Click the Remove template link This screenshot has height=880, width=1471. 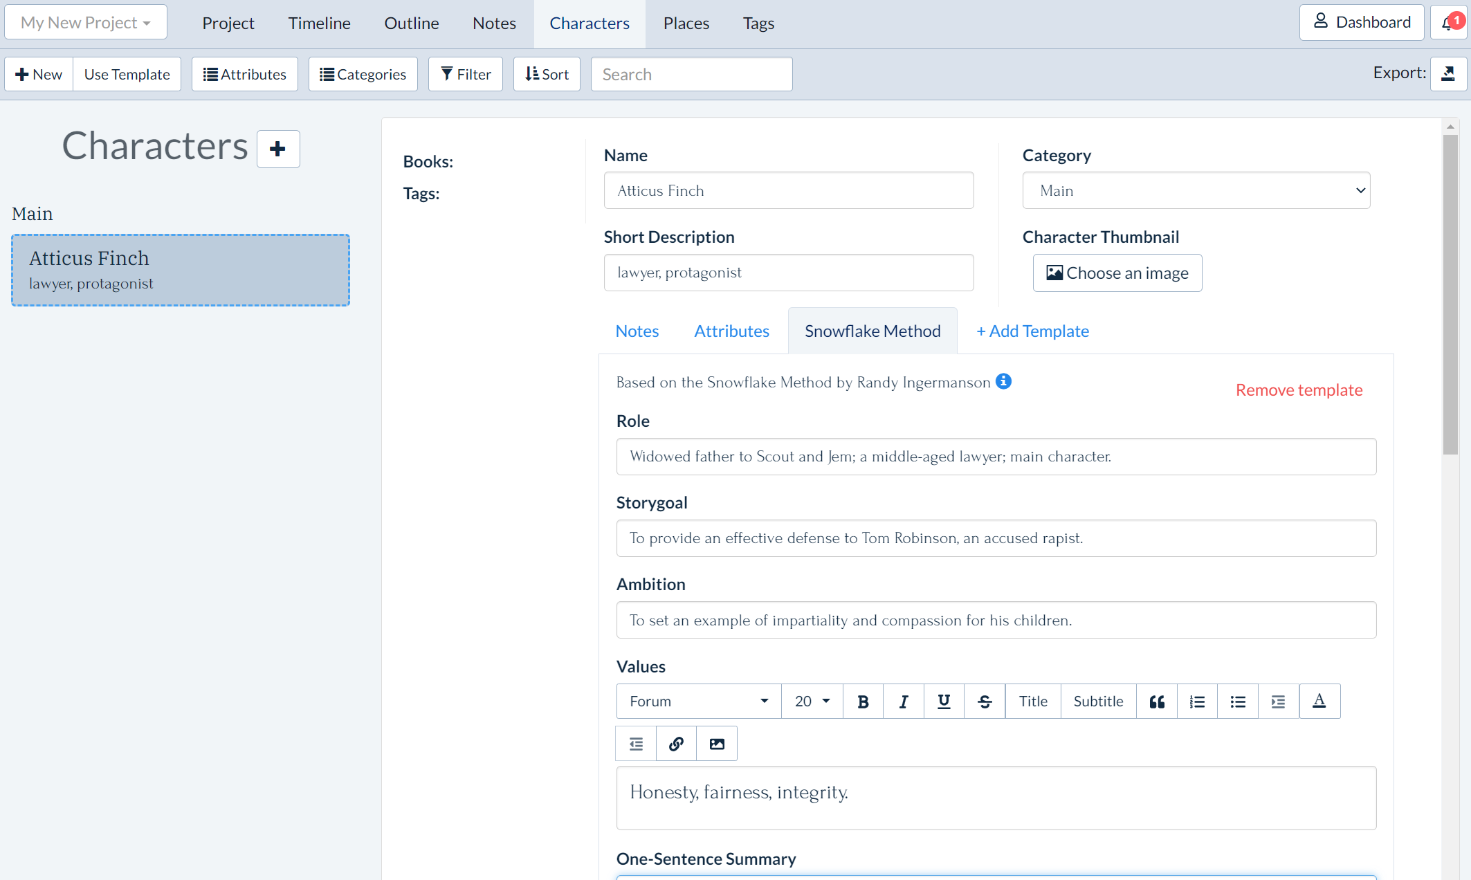pos(1299,389)
